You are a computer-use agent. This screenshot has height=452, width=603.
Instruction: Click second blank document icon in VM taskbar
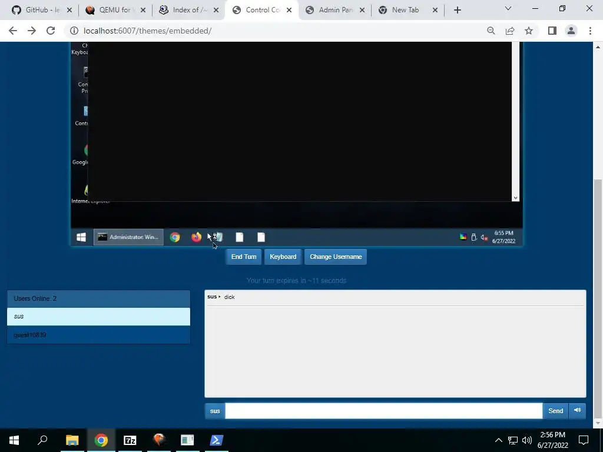[x=261, y=237]
